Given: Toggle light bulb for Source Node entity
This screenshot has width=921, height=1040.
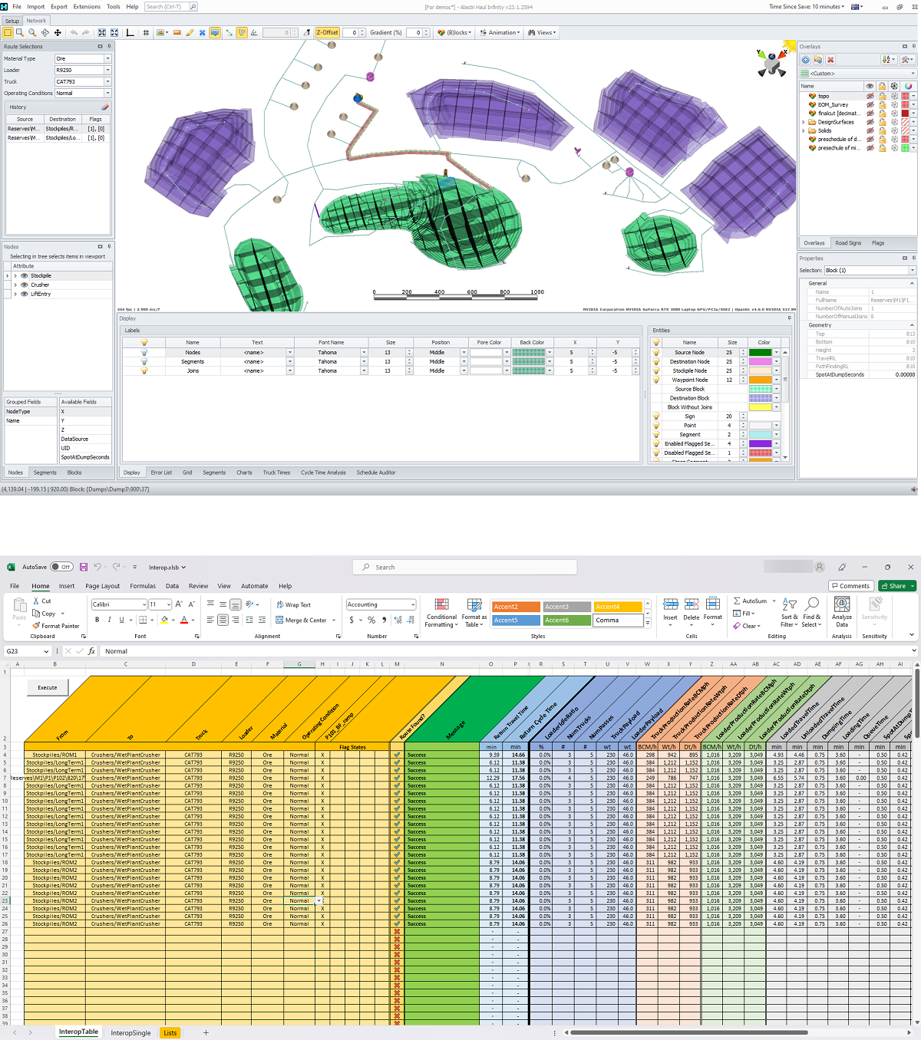Looking at the screenshot, I should (656, 353).
